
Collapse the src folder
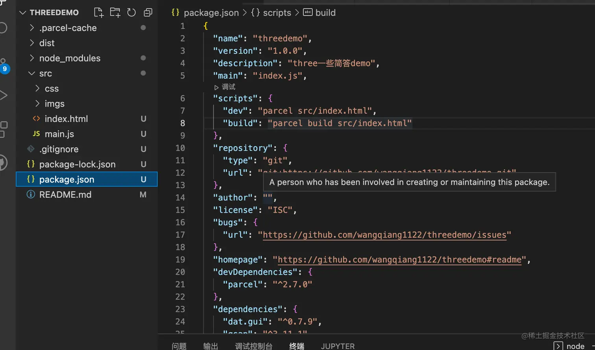coord(32,73)
